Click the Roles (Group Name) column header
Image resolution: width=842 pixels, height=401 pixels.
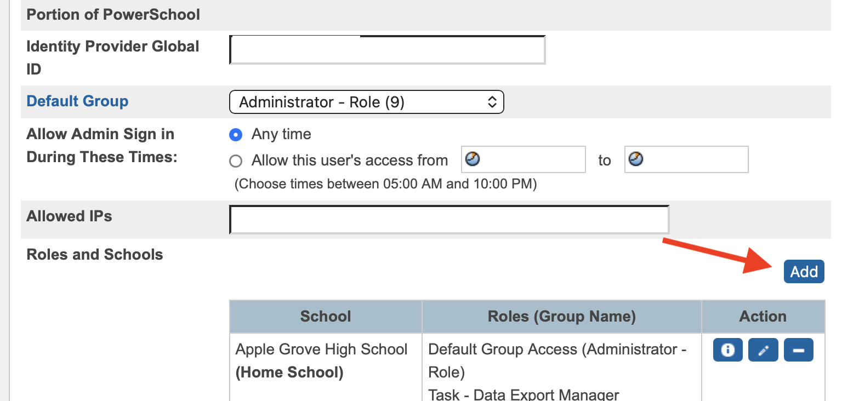coord(561,316)
